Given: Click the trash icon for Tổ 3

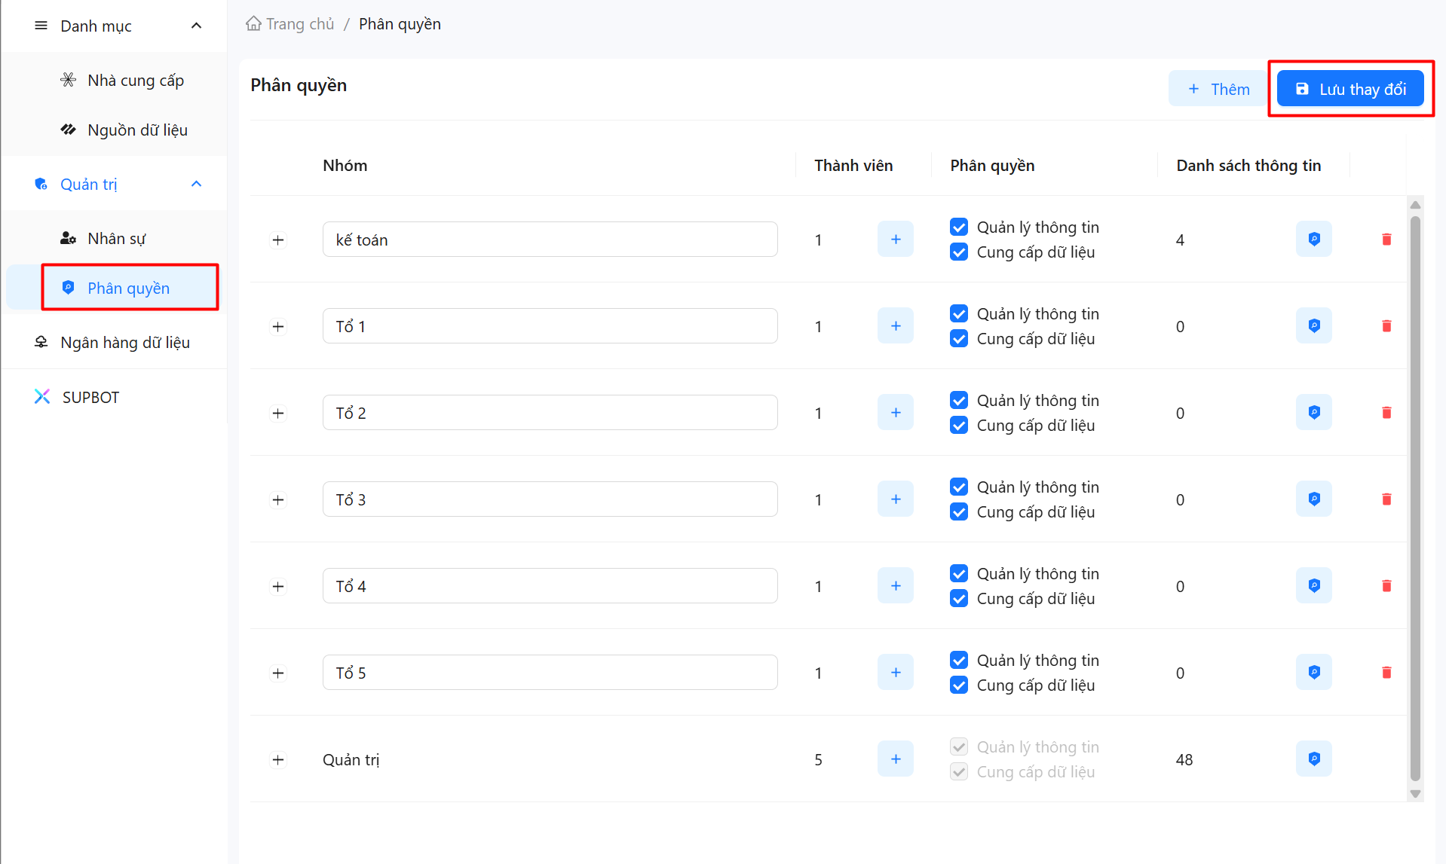Looking at the screenshot, I should click(1386, 499).
